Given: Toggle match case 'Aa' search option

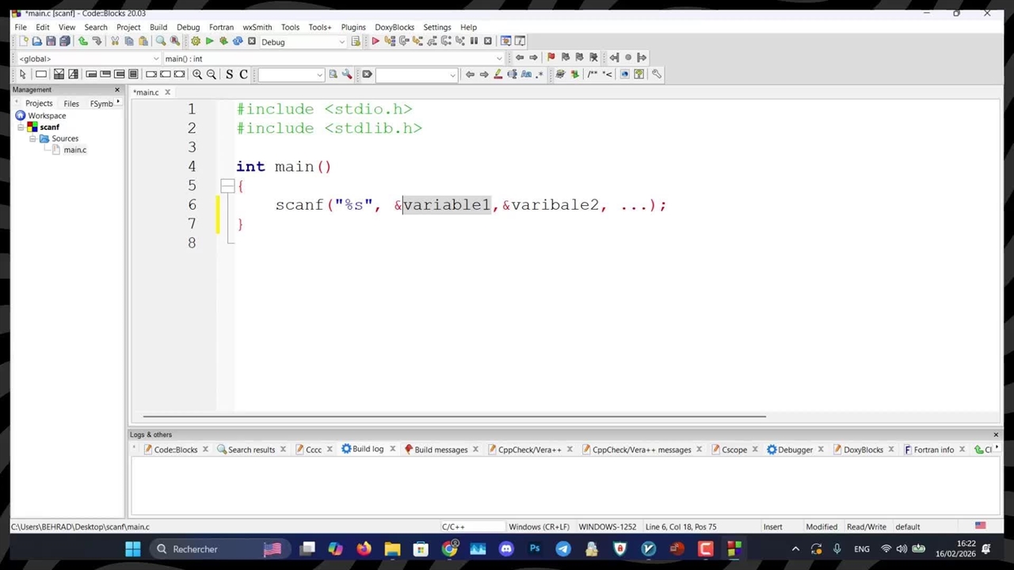Looking at the screenshot, I should coord(526,74).
